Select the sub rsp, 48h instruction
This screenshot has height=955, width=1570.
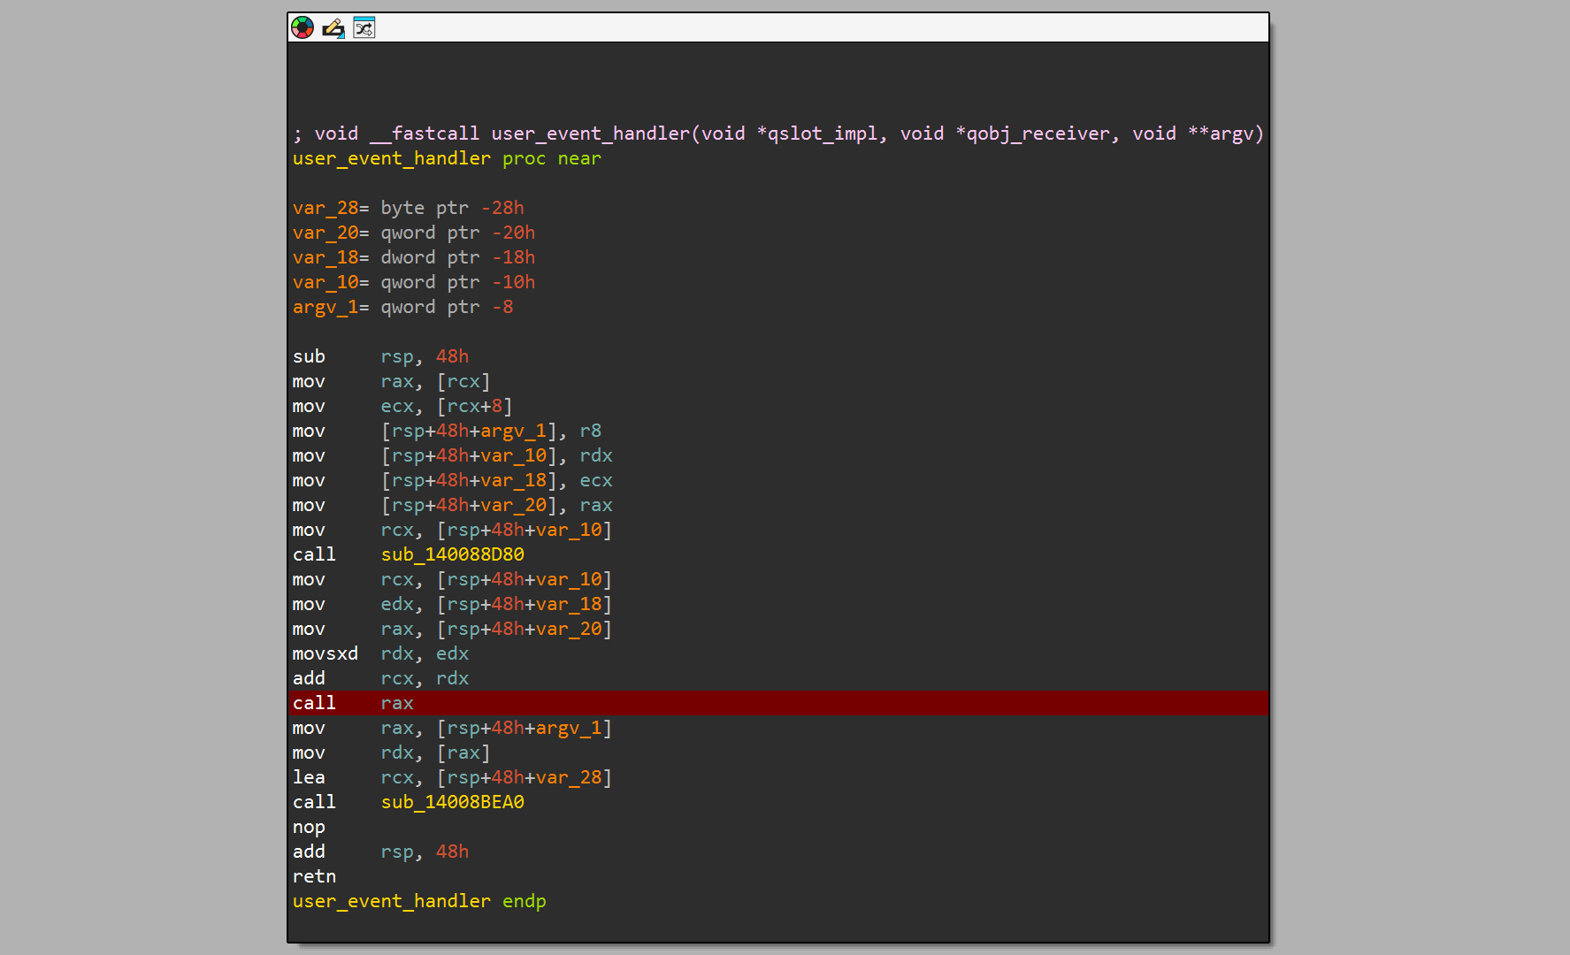coord(380,356)
